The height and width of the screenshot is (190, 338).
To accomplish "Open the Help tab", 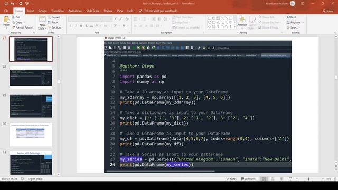I will 130,11.
